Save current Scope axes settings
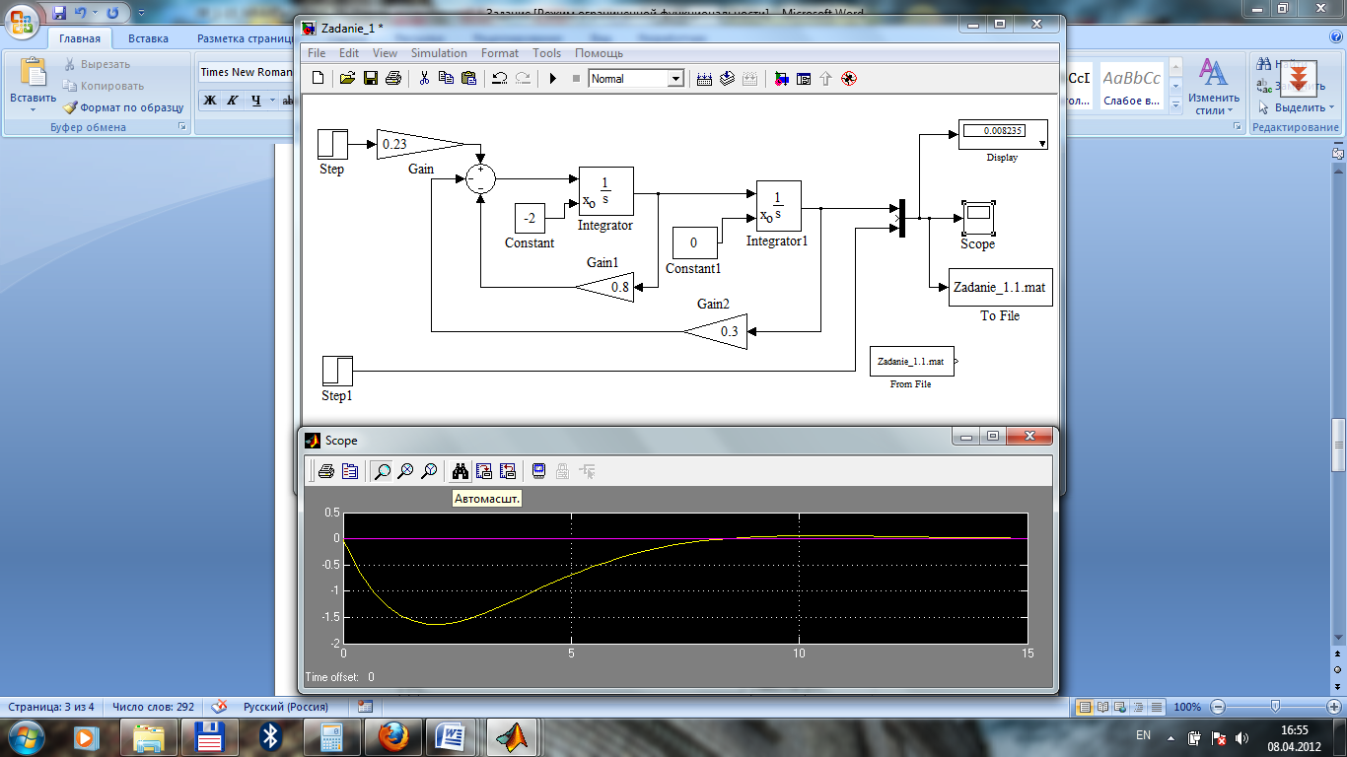1347x757 pixels. point(484,471)
